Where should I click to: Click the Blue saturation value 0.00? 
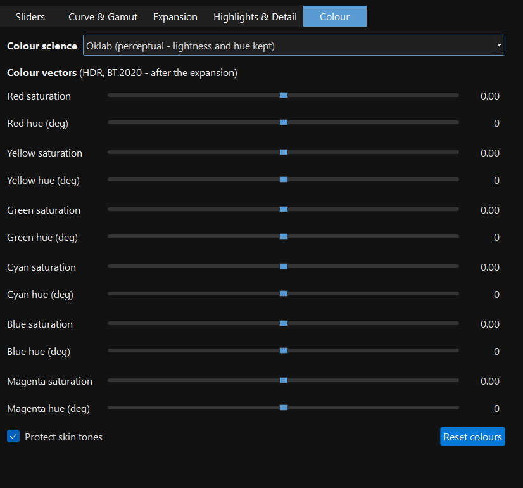489,324
